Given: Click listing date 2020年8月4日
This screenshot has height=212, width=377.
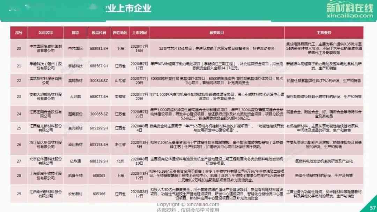Looking at the screenshot, I should (x=139, y=128).
